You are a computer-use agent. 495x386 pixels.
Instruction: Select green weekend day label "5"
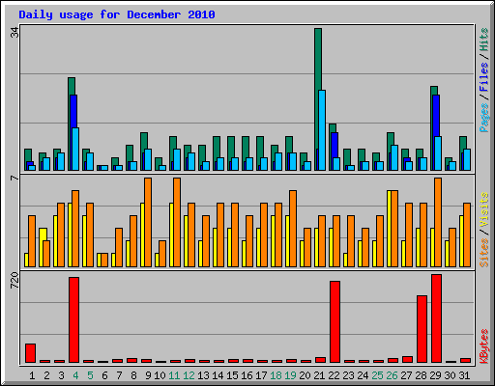point(90,375)
